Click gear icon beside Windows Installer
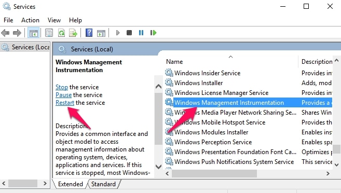Viewport: 341px width, 193px height. pyautogui.click(x=169, y=82)
